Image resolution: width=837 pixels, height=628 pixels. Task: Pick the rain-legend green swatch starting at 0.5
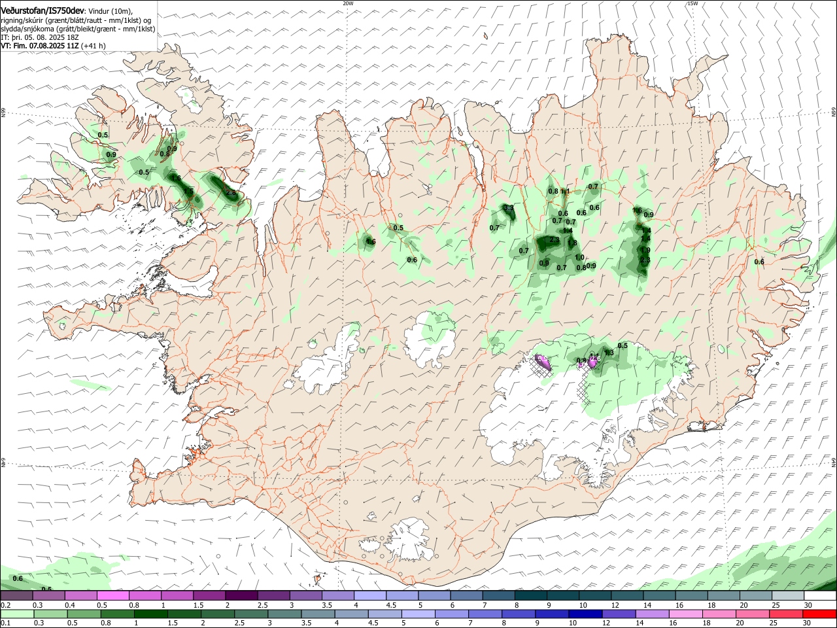click(84, 614)
